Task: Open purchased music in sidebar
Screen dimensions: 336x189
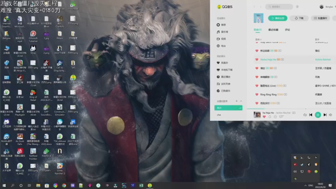Action: coord(223,91)
